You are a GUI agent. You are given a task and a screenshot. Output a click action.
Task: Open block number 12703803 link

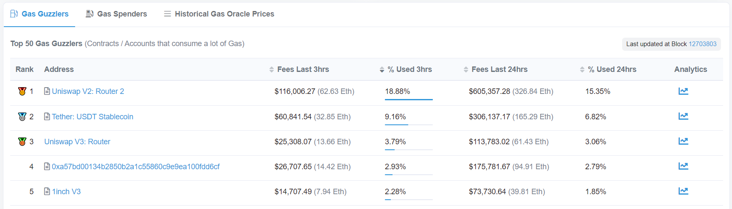click(702, 44)
